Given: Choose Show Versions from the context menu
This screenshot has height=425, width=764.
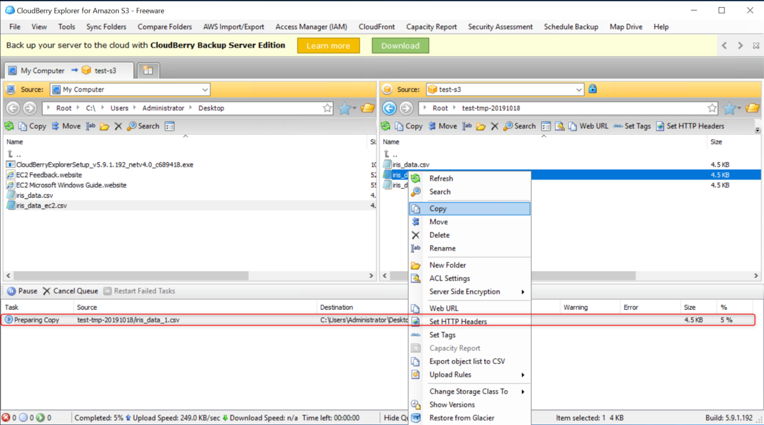Looking at the screenshot, I should [x=469, y=405].
